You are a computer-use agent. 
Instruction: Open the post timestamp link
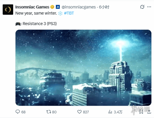(x=104, y=7)
